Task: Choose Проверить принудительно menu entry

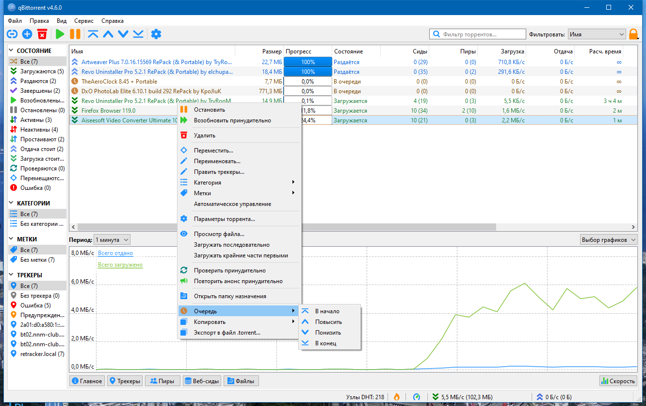Action: (240, 271)
